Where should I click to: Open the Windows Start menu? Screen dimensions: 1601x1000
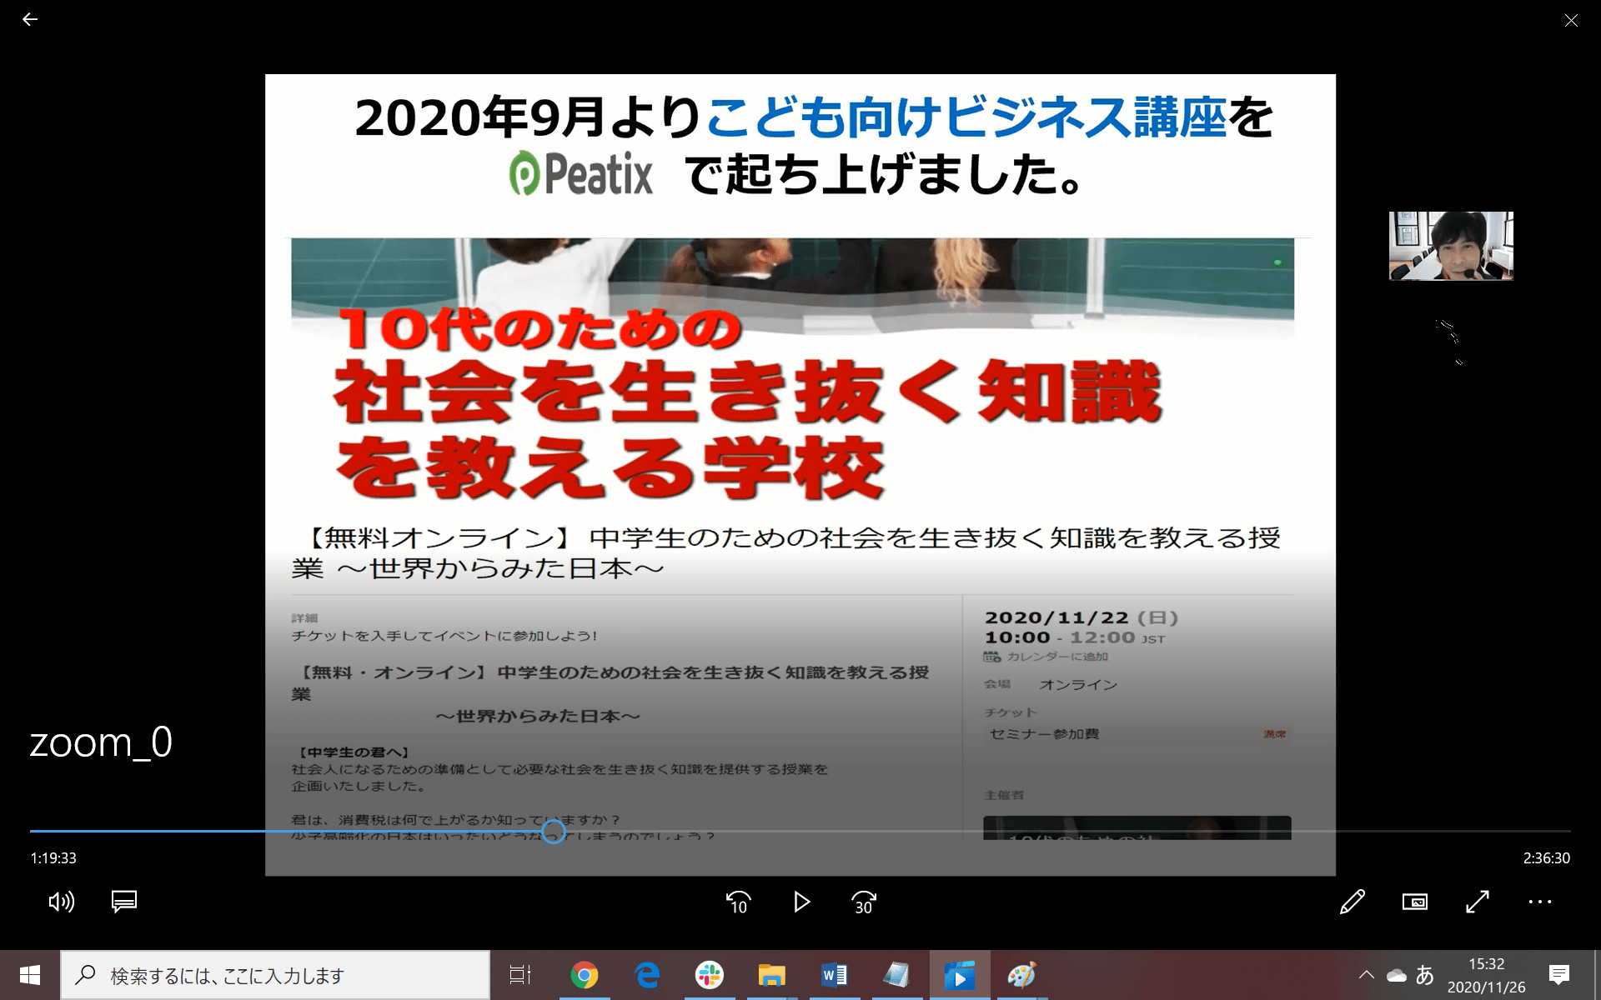click(30, 973)
